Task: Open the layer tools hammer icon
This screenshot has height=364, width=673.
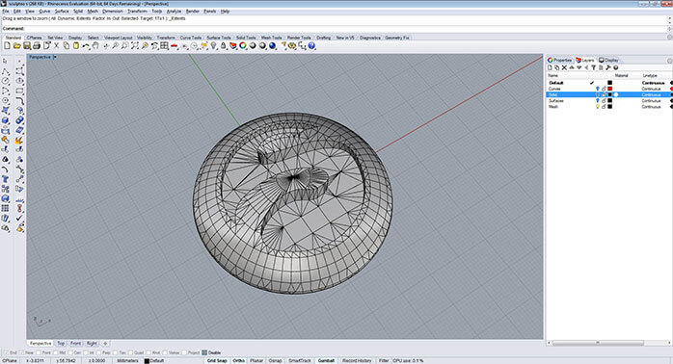Action: pos(608,67)
